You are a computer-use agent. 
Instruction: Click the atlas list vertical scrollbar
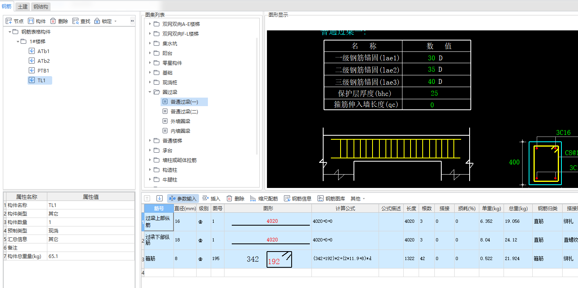pyautogui.click(x=257, y=96)
